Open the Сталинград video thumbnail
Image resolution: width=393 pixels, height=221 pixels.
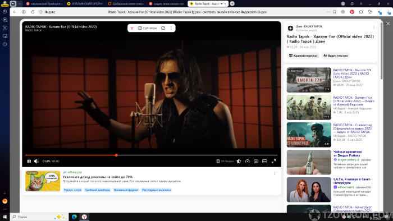click(x=309, y=135)
